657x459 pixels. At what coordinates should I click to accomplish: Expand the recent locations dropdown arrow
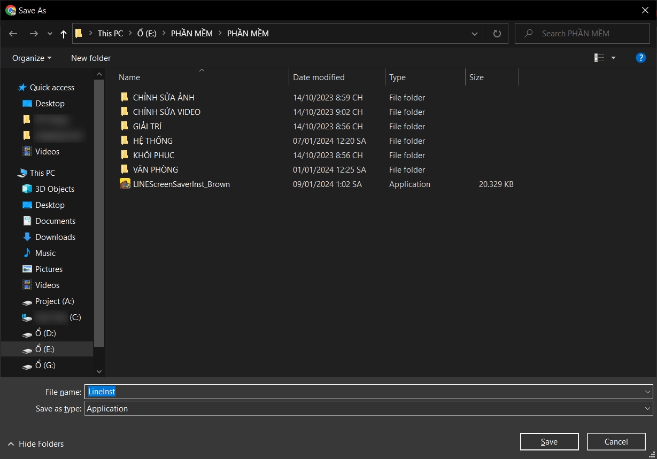50,34
